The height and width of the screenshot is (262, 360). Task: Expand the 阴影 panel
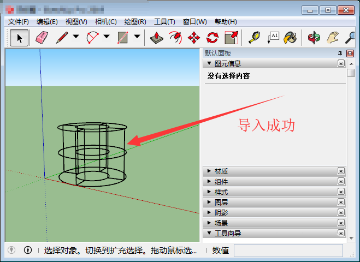pyautogui.click(x=209, y=212)
